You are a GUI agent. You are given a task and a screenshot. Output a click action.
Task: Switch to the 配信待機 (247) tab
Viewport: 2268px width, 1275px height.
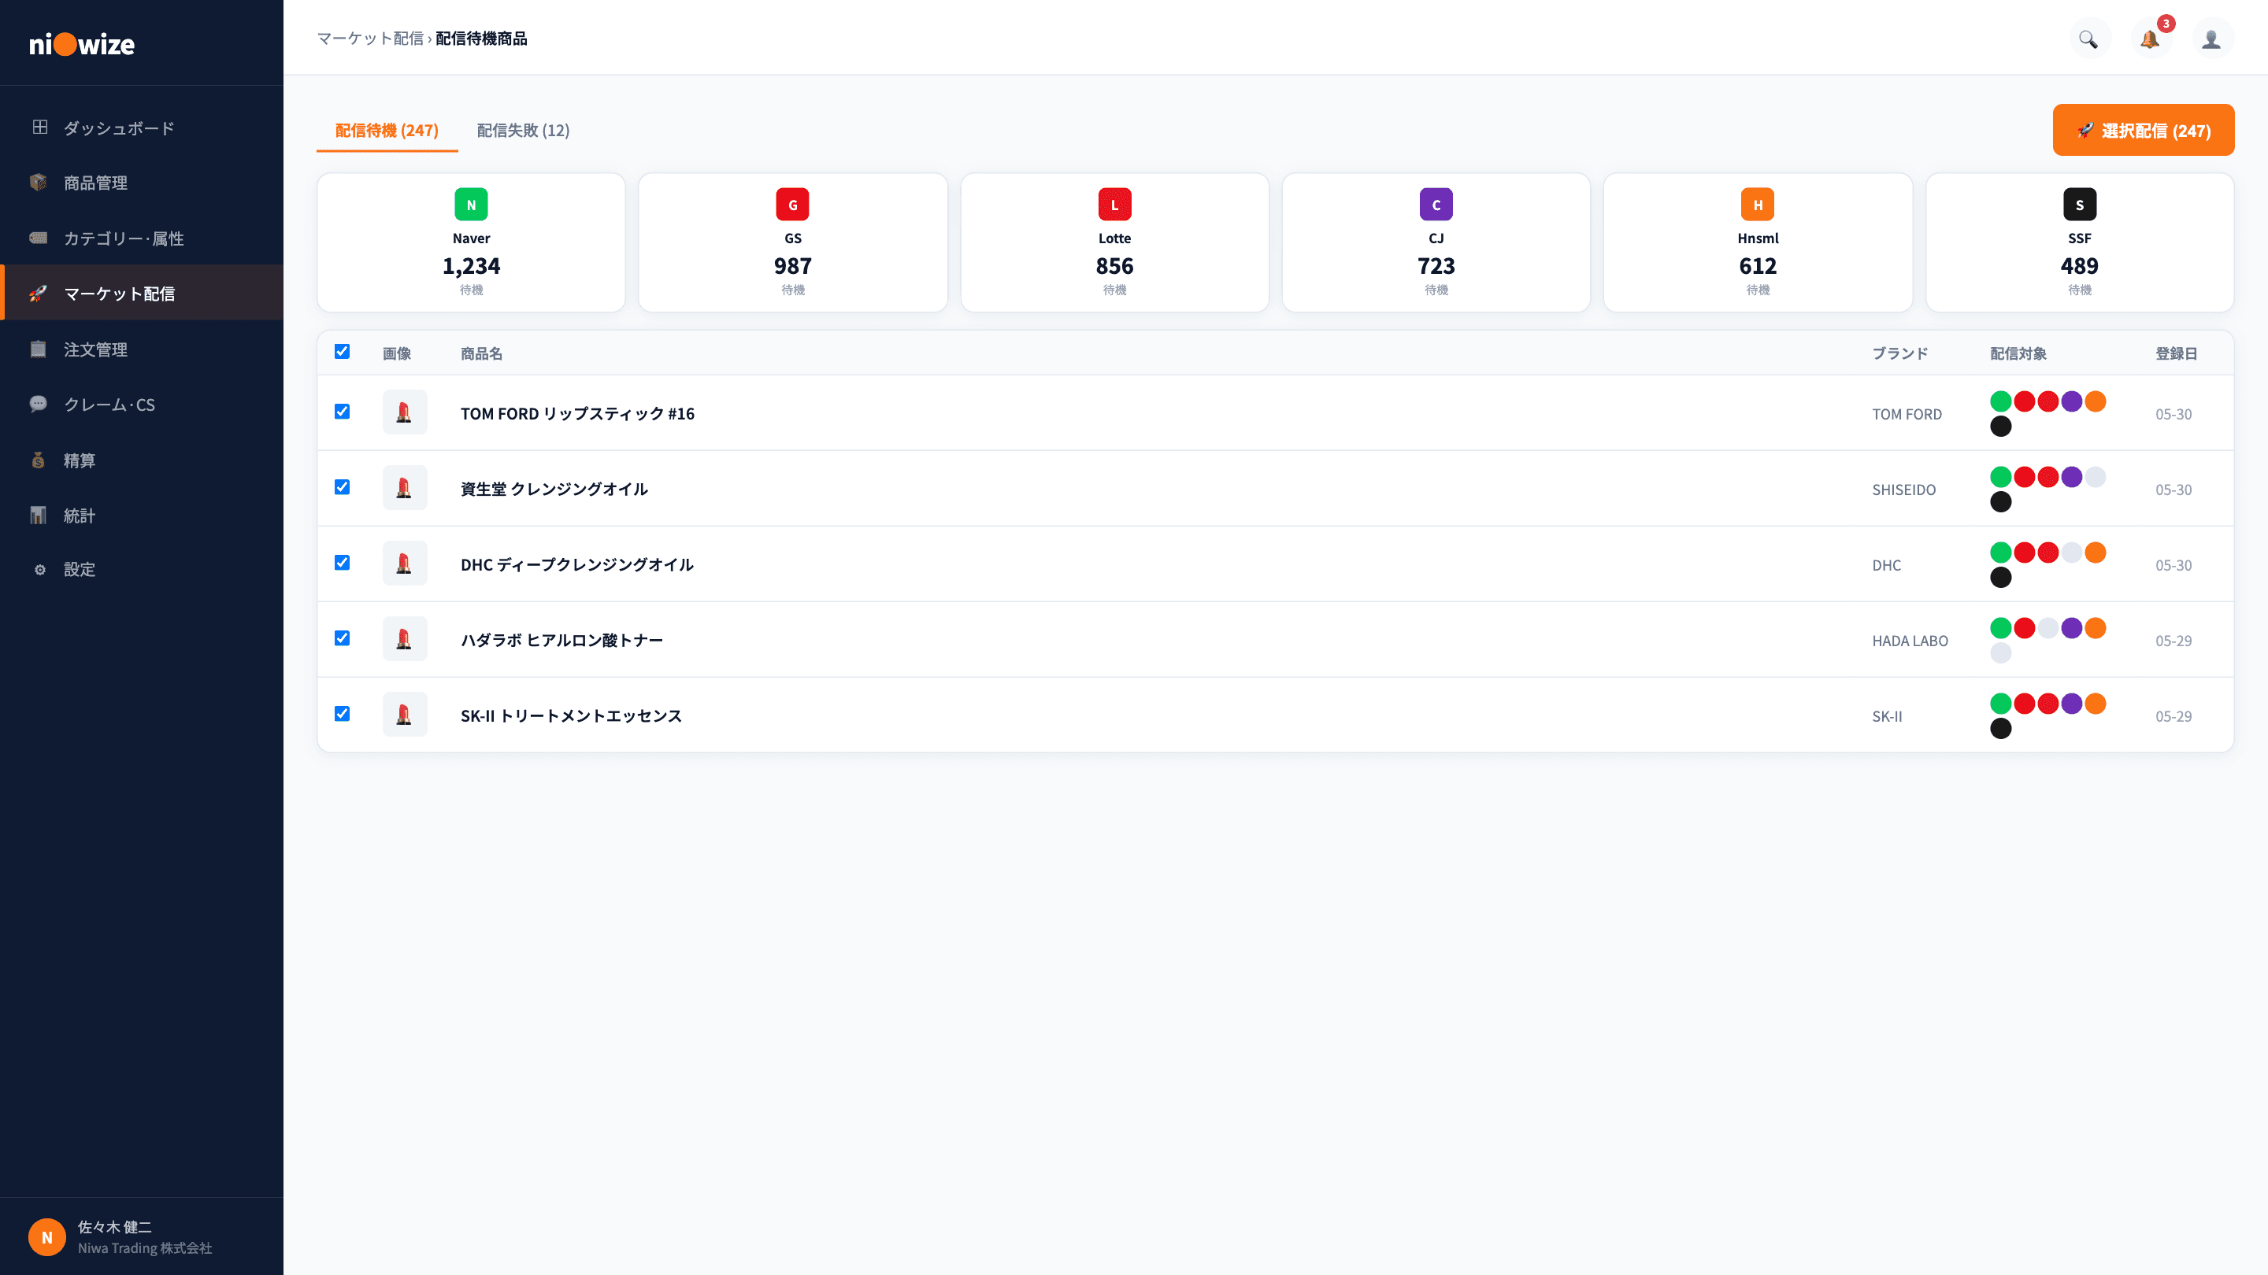click(387, 130)
